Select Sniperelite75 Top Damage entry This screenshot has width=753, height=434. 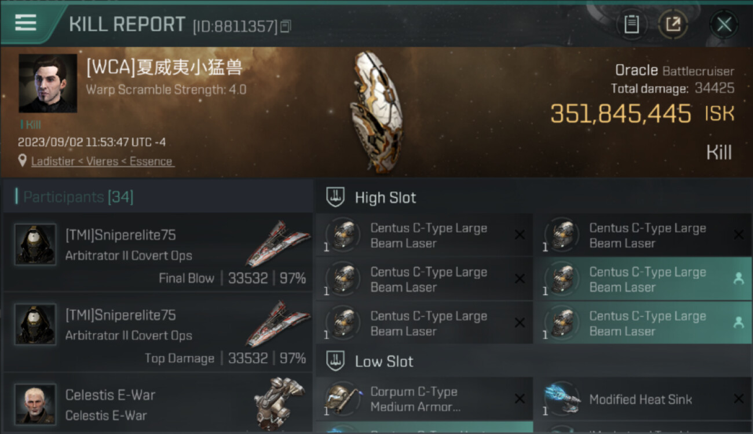coord(158,332)
